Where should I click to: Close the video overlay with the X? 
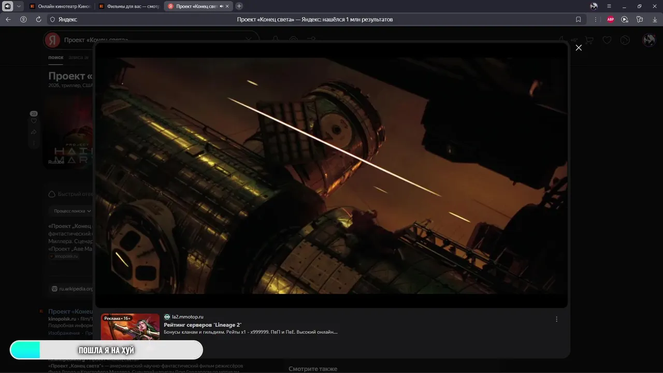pyautogui.click(x=579, y=48)
